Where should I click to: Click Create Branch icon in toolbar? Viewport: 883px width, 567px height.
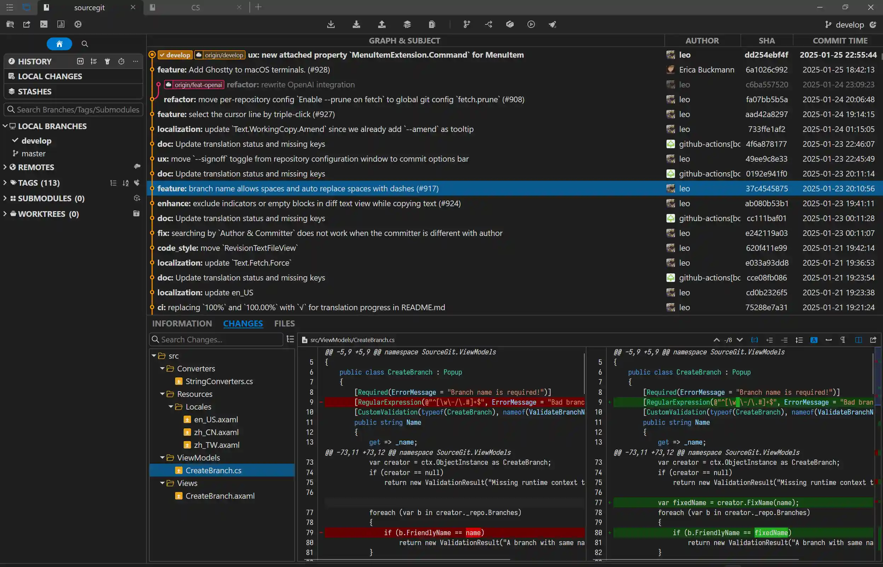pos(467,24)
